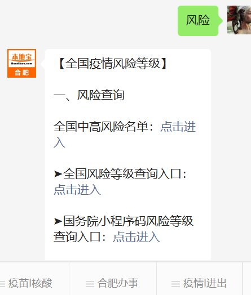251x295 pixels.
Task: Click the arrow bullet before 国务院小程序码
Action: click(58, 221)
